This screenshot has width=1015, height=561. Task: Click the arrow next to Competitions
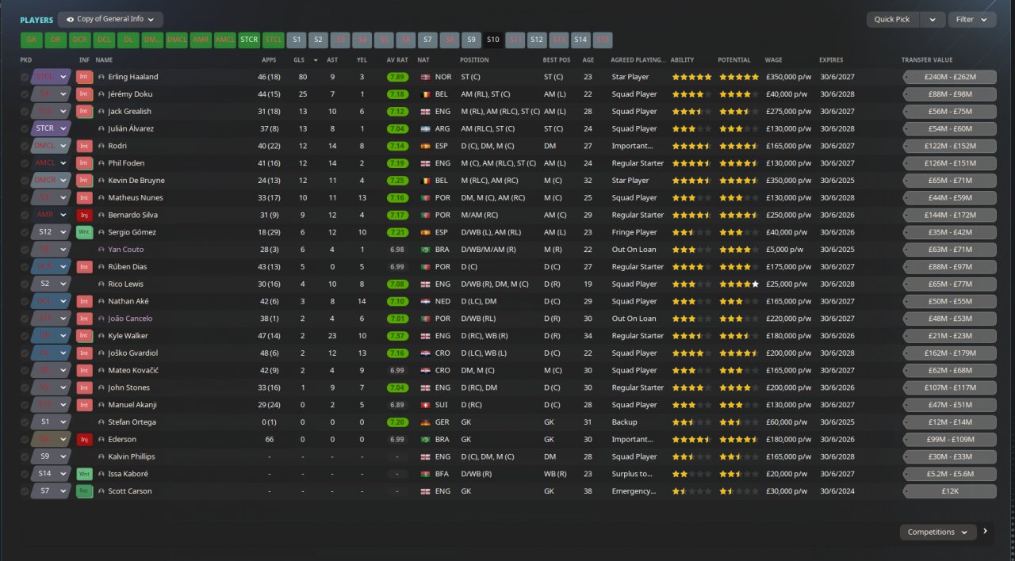[x=986, y=532]
